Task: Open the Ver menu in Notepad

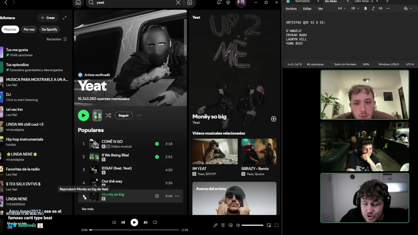Action: tap(320, 9)
